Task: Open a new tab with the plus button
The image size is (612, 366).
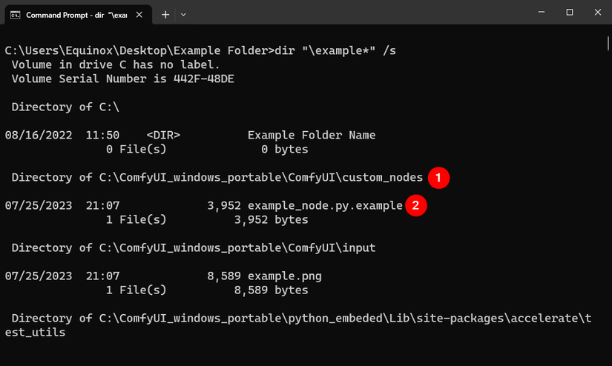Action: pyautogui.click(x=165, y=14)
